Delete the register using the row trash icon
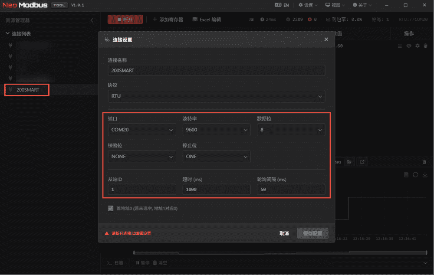 click(x=425, y=46)
